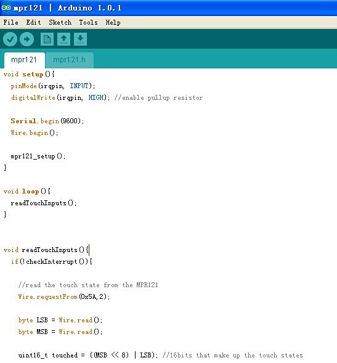Click the 'enable pullup resistor' comment

coord(158,97)
